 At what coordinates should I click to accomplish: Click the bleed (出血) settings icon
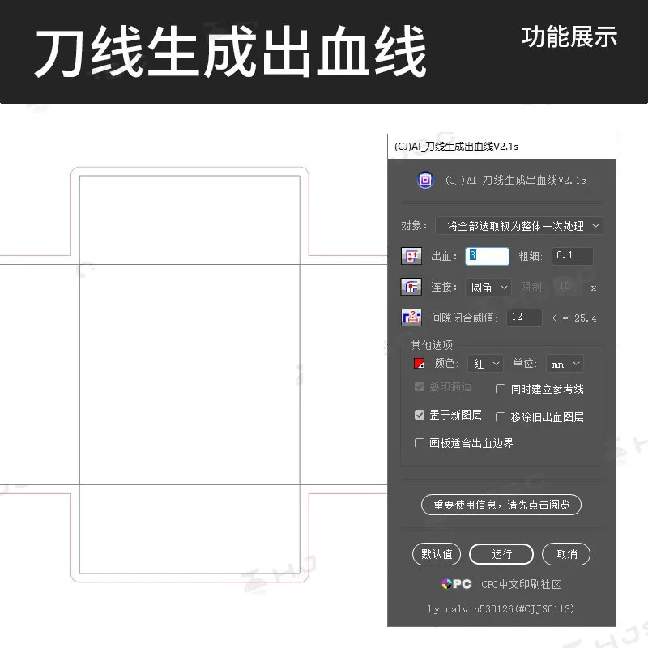(412, 256)
